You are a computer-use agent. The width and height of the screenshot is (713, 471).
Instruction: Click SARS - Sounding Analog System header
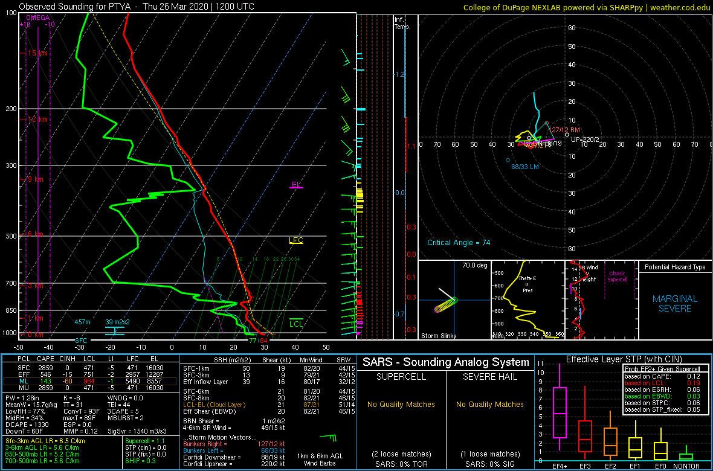pos(446,362)
